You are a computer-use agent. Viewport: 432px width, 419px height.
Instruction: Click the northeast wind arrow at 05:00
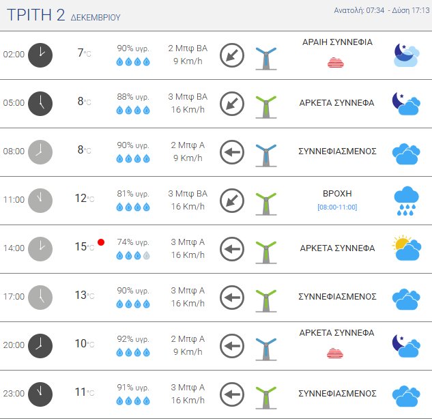(232, 103)
